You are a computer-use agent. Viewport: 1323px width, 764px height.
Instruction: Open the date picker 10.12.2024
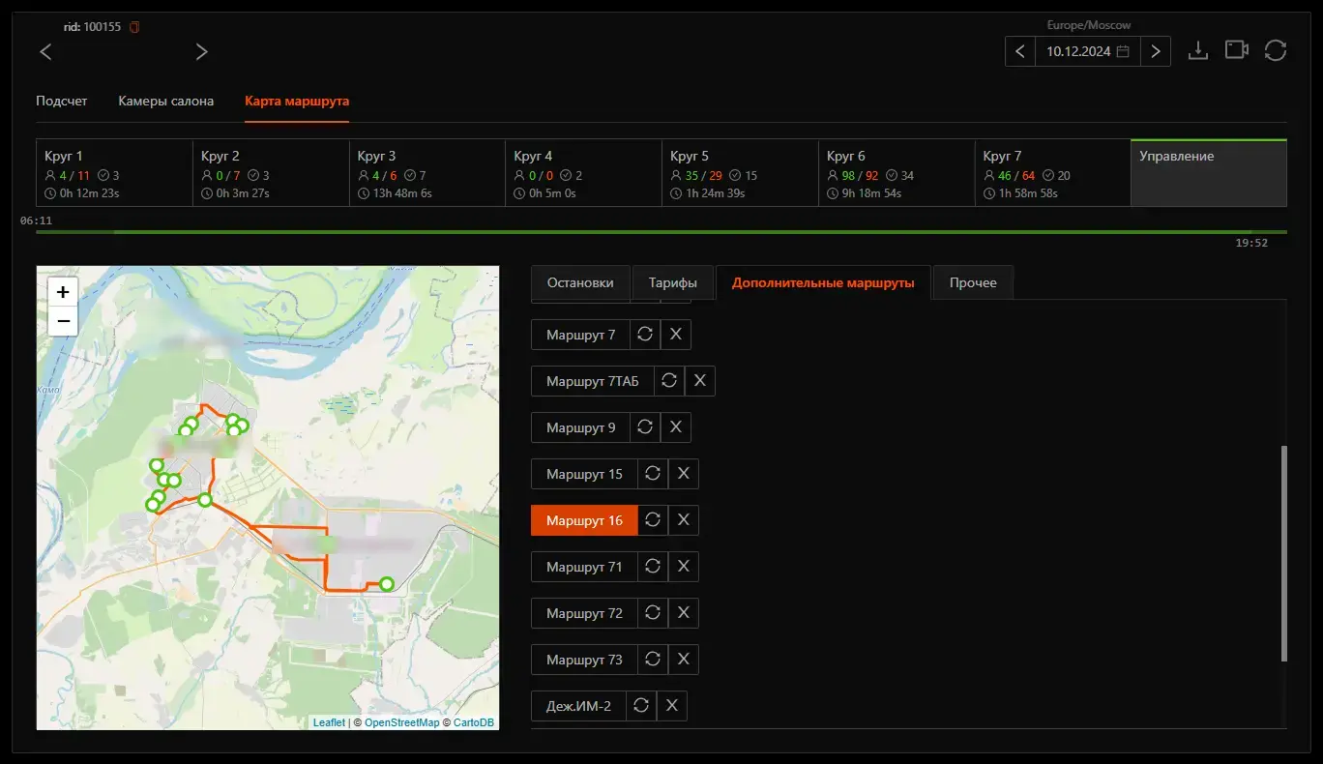pyautogui.click(x=1088, y=51)
